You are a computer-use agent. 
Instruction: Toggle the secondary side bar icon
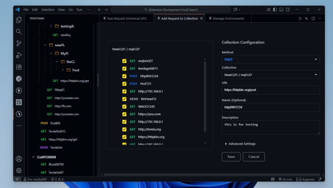(288, 10)
